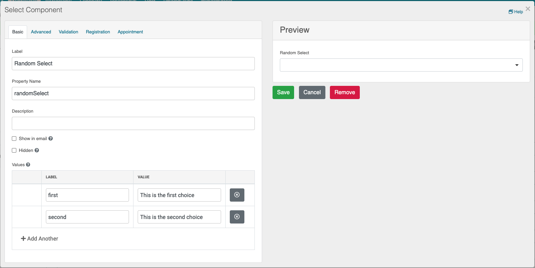Viewport: 535px width, 268px height.
Task: Click help icon next to Show in email
Action: tap(51, 138)
